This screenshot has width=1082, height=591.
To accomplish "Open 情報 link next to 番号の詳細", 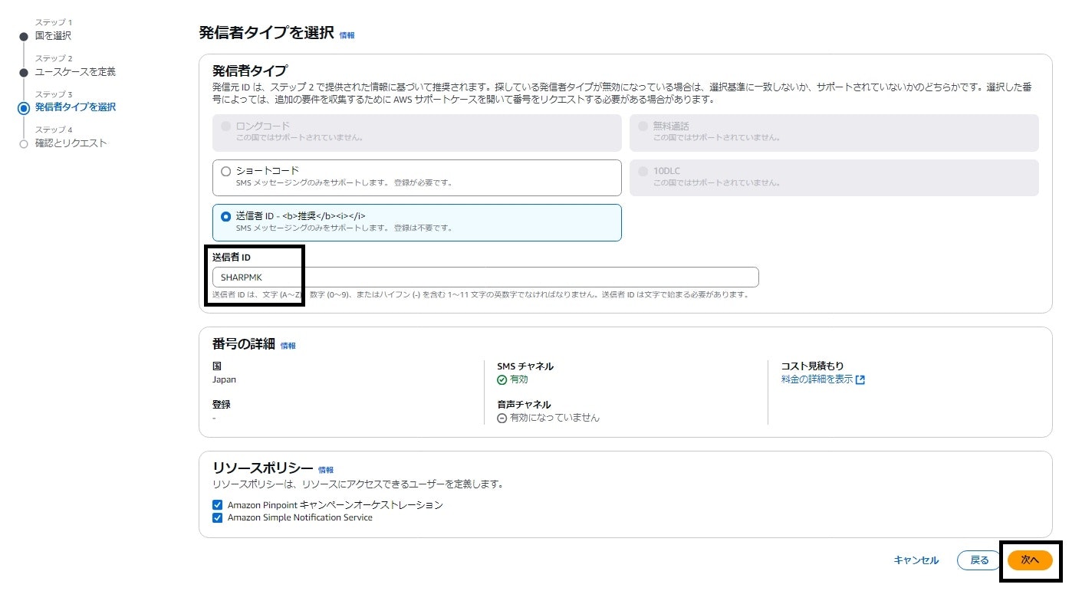I will point(288,346).
